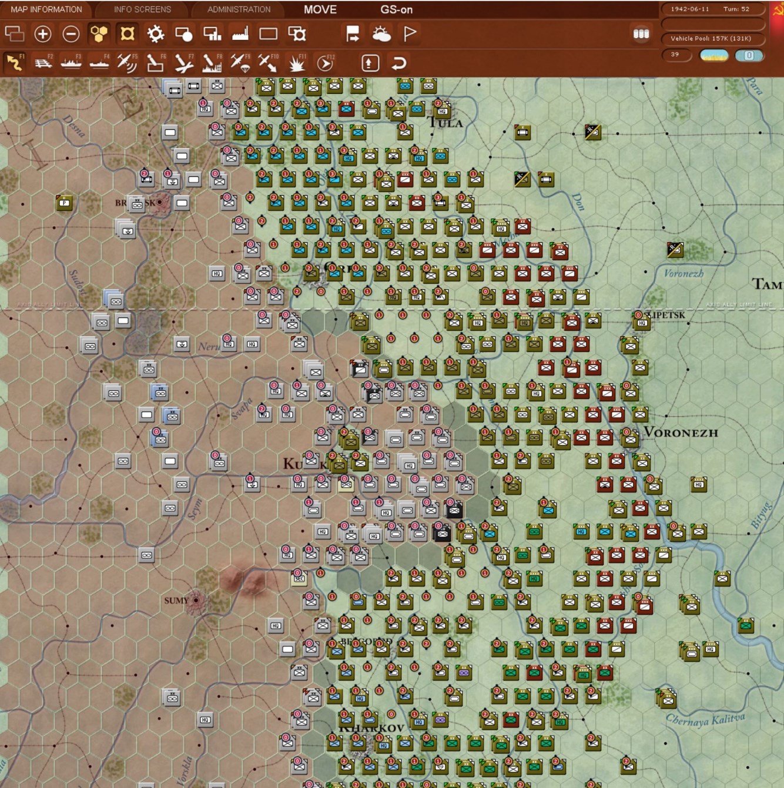Select Rail move mode F2

(43, 63)
